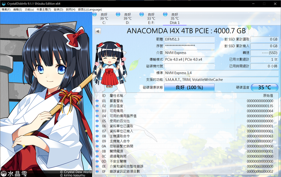Click the status orb for drive D:
The height and width of the screenshot is (177, 281).
118,14
